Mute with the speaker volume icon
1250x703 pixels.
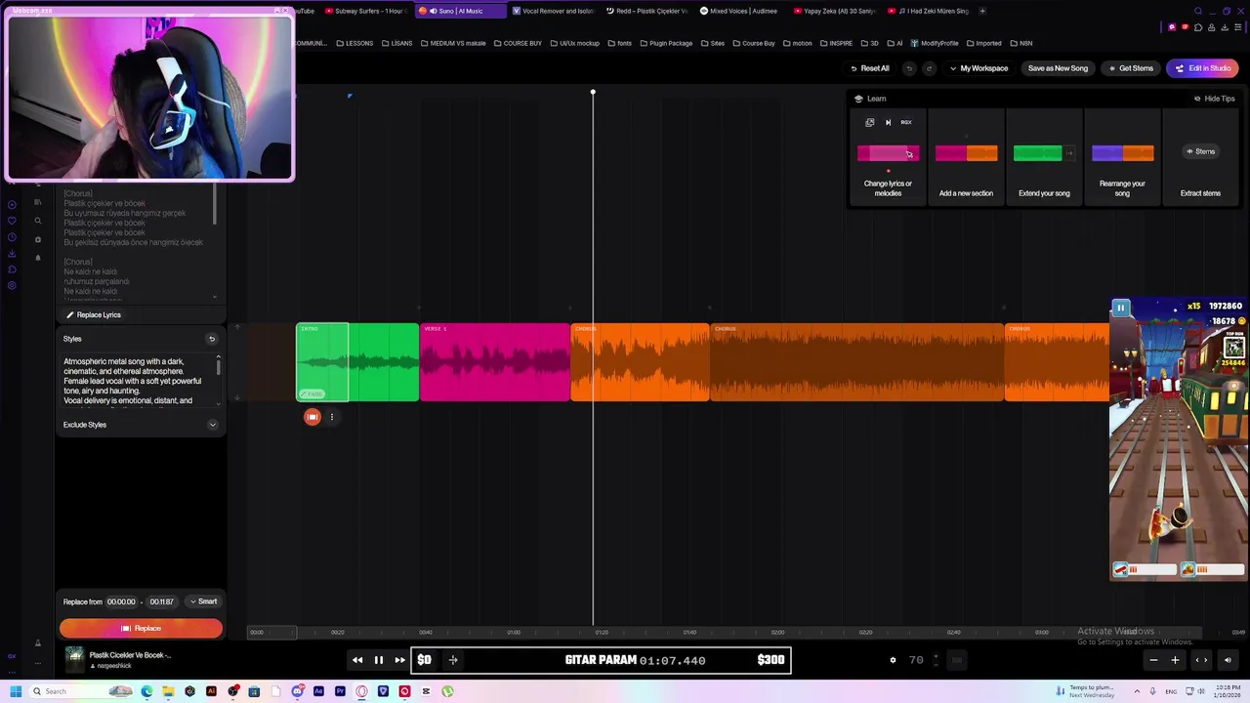tap(1228, 660)
